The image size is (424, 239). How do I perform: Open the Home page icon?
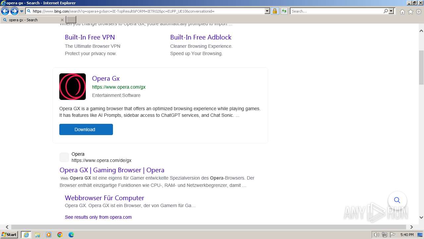point(402,12)
